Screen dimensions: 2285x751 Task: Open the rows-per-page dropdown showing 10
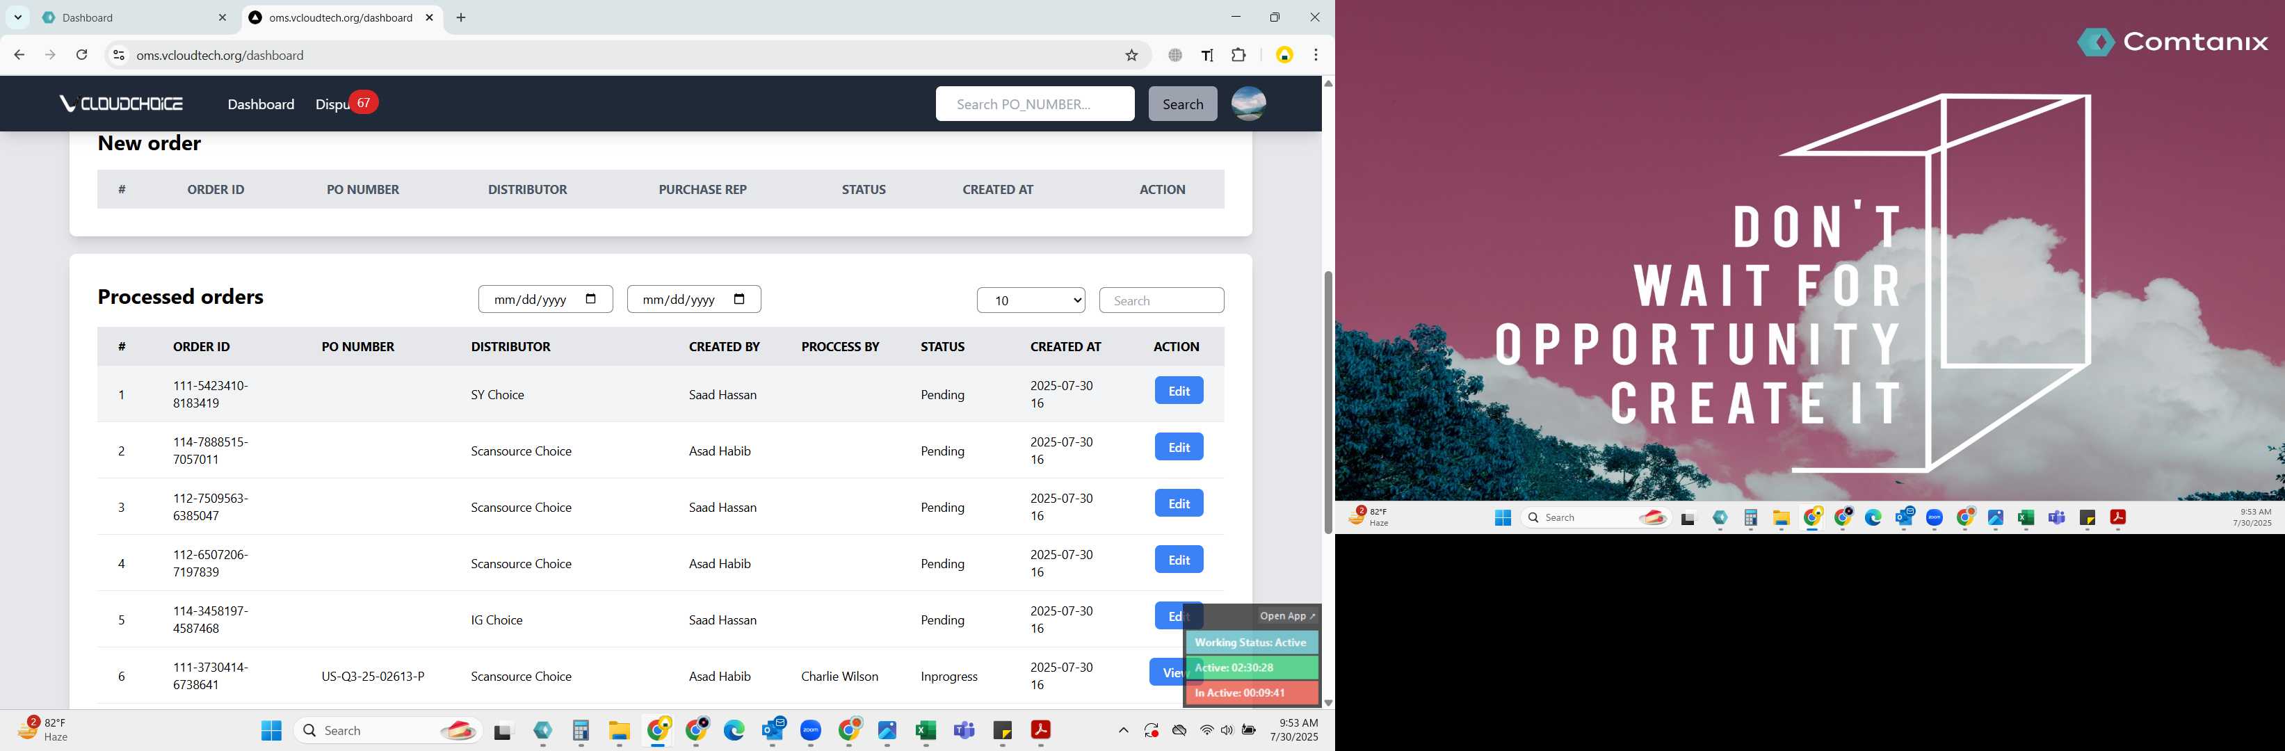coord(1031,300)
